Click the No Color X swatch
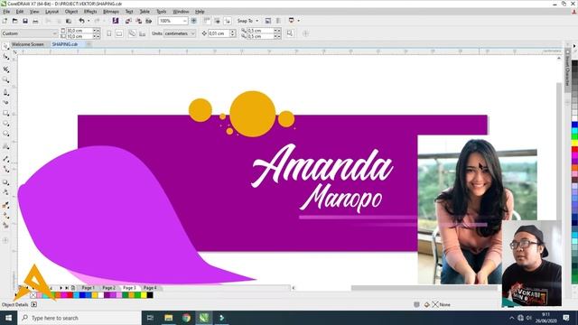Image resolution: width=578 pixels, height=325 pixels. [x=33, y=295]
